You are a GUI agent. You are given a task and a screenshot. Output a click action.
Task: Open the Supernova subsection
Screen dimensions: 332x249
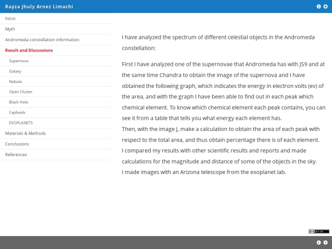(56, 61)
